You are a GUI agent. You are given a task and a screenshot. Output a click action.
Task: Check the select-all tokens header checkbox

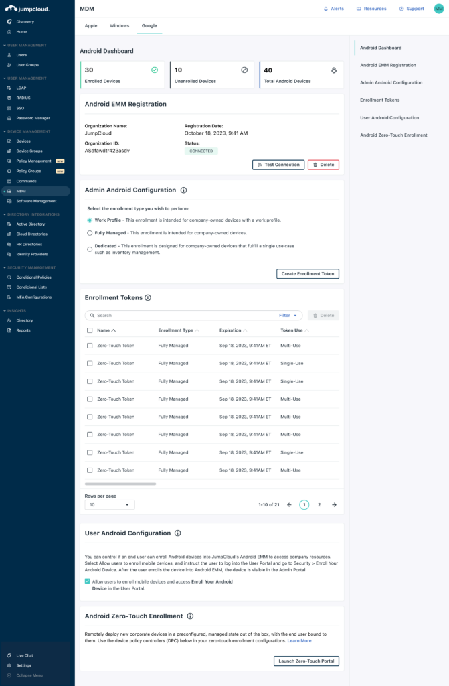[90, 330]
